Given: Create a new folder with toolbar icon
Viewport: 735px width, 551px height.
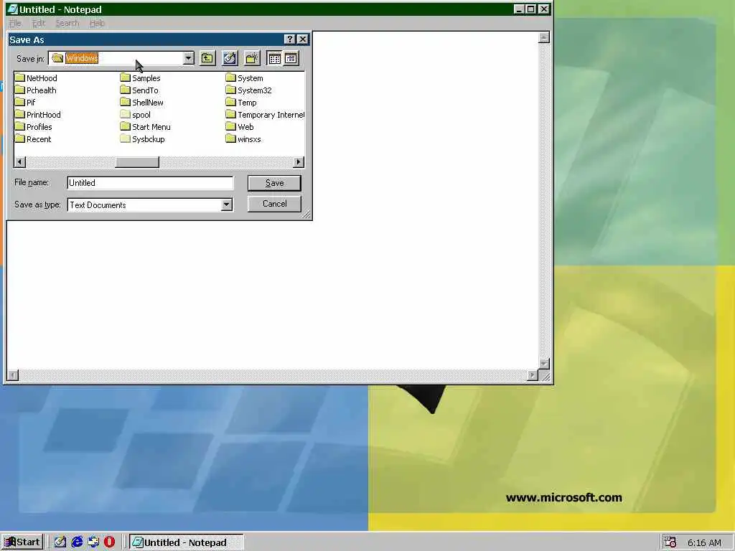Looking at the screenshot, I should point(252,58).
